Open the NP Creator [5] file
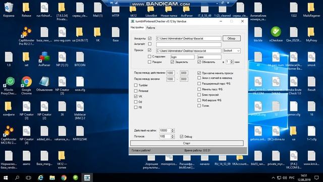 click(62, 85)
